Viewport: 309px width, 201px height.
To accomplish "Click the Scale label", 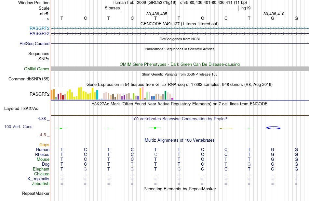I will 44,8.
